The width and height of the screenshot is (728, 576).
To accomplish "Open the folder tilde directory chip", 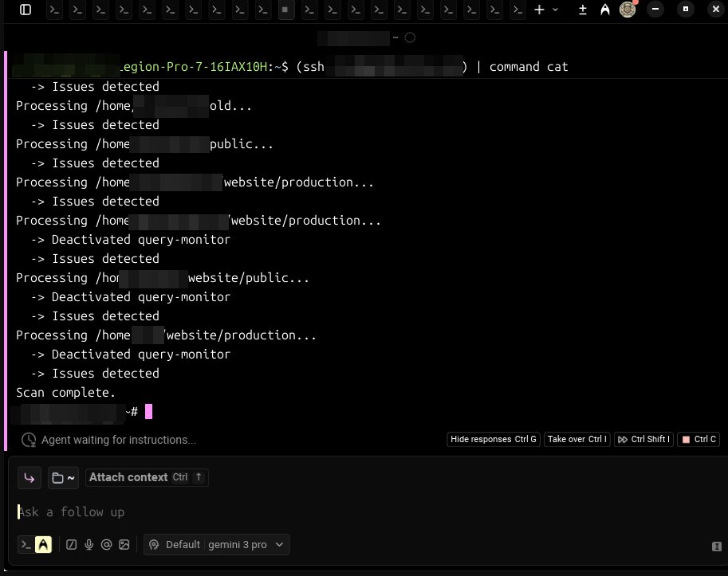I will pyautogui.click(x=64, y=478).
